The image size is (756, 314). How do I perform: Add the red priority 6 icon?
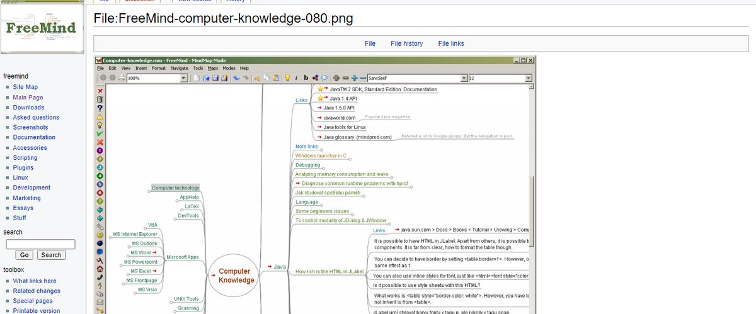pos(100,193)
